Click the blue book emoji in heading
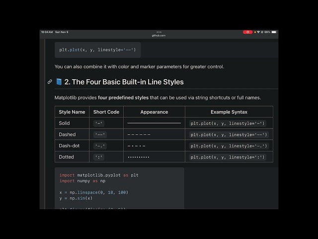 coord(59,82)
